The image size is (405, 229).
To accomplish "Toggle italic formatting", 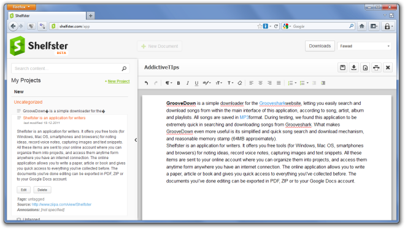I will (x=188, y=83).
